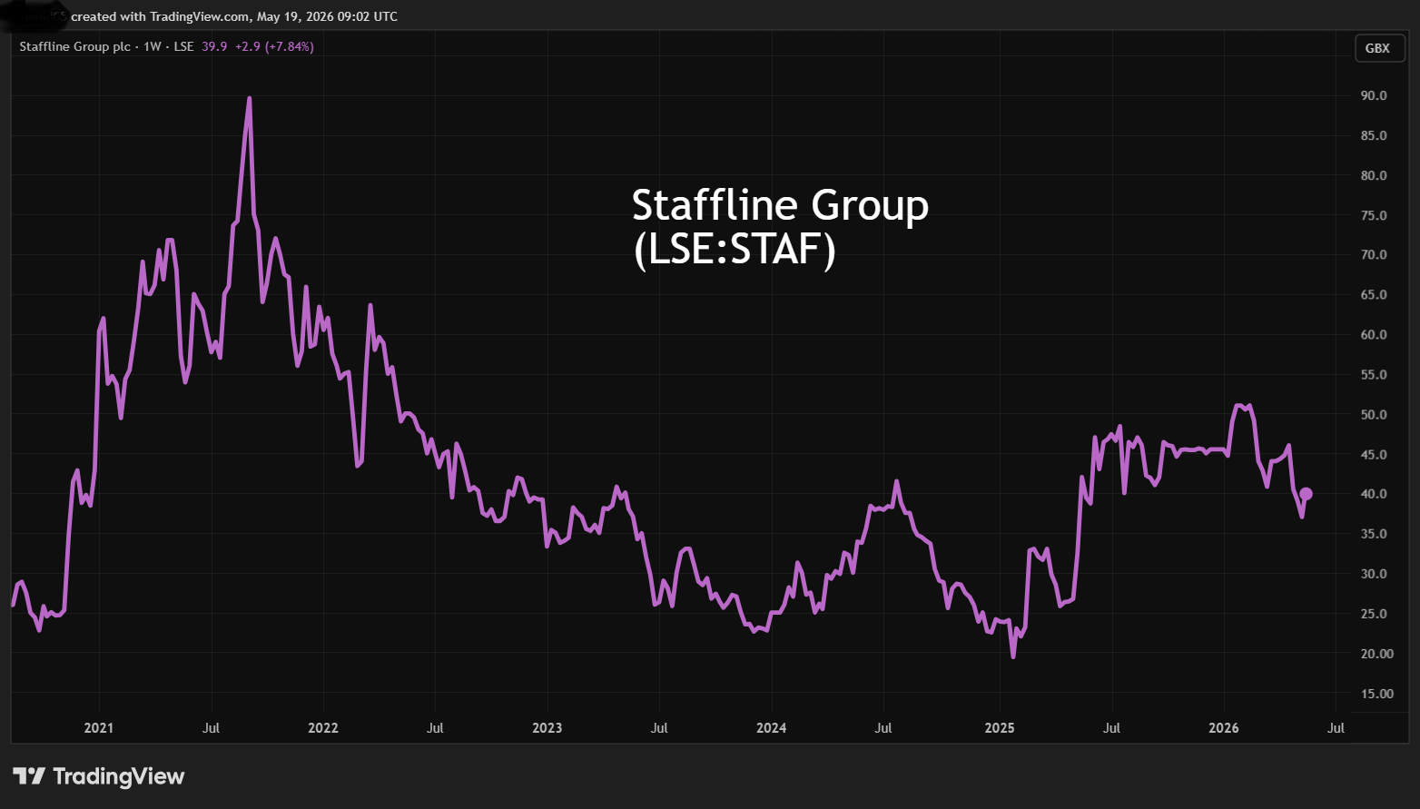Click the +2.9 (+7.84%) change value
The image size is (1420, 809).
point(274,46)
